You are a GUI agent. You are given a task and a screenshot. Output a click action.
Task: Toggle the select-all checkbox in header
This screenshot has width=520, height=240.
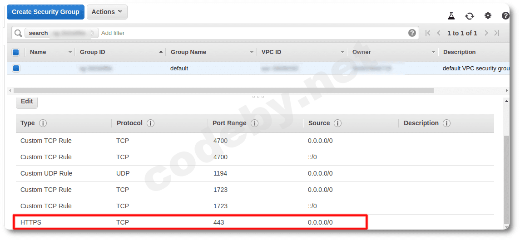coord(15,52)
